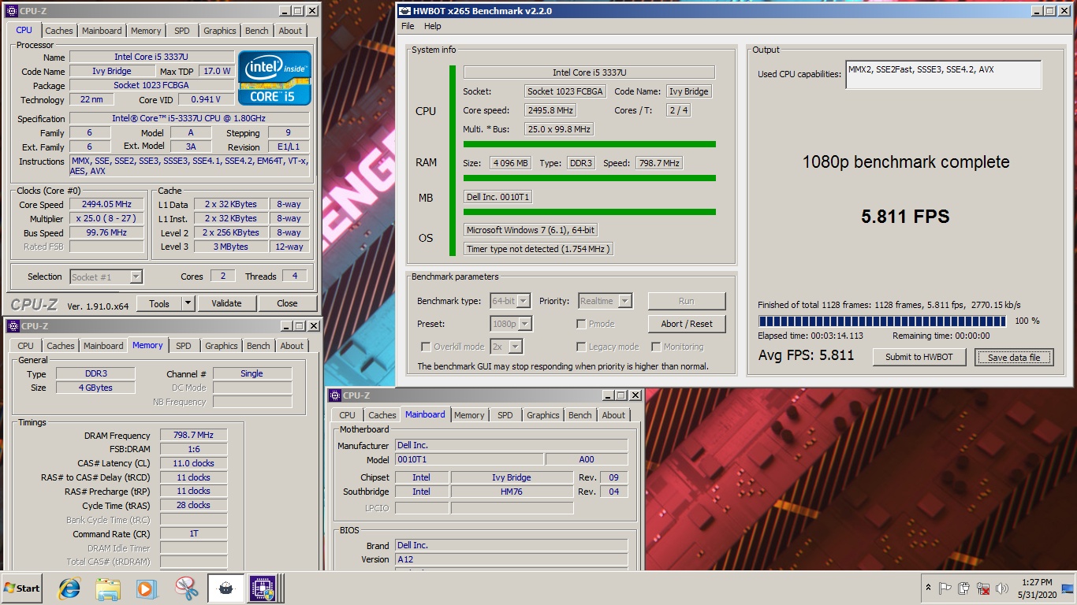Click the Used CPU capabilities text box
This screenshot has width=1077, height=605.
[x=944, y=75]
